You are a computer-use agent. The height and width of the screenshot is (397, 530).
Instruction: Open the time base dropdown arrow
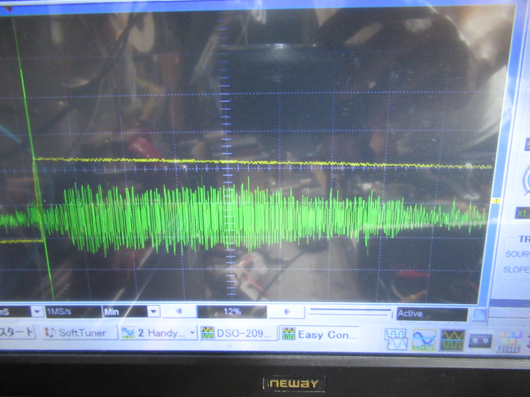pyautogui.click(x=37, y=312)
